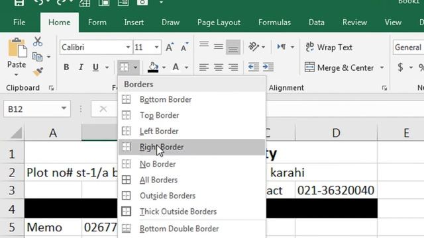Apply accounting dollar number format
This screenshot has height=238, width=424.
point(400,67)
